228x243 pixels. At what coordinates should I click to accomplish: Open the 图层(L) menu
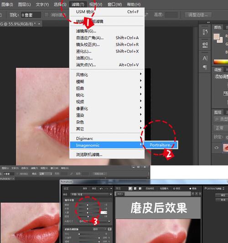24,5
